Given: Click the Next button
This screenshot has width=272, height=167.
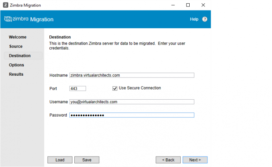Looking at the screenshot, I should (x=195, y=160).
